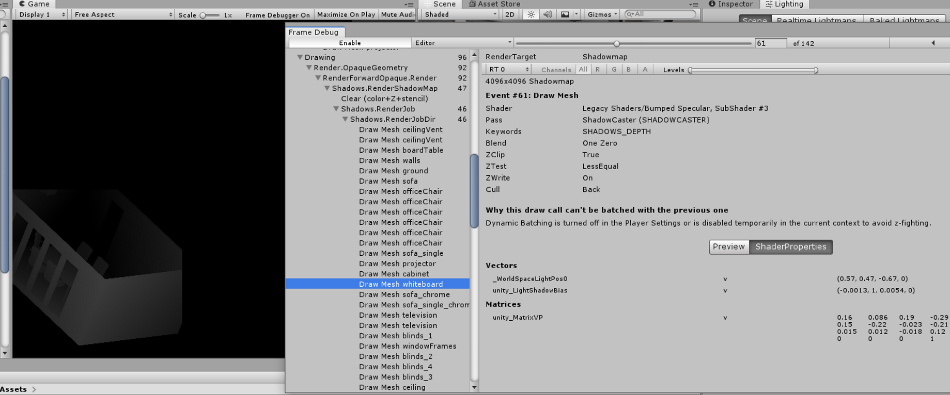This screenshot has height=395, width=950.
Task: Show only the R channel
Action: pyautogui.click(x=598, y=70)
